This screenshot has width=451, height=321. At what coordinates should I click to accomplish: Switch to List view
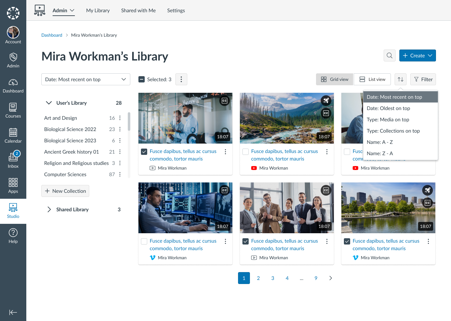372,79
